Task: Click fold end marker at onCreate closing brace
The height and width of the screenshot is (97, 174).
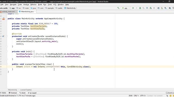Action: [7, 46]
